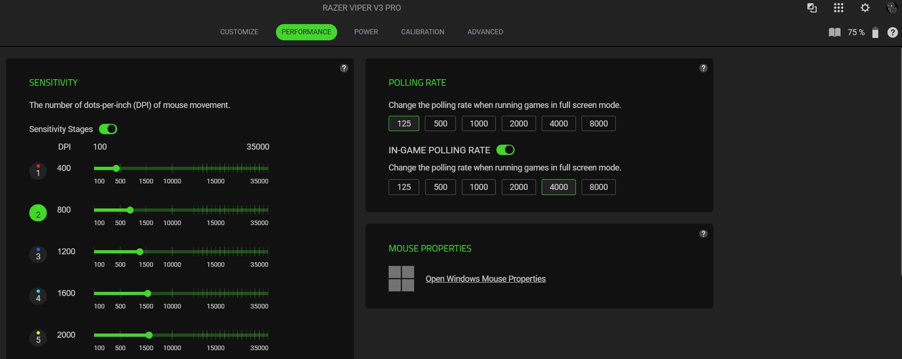Open the Sensitivity panel help icon

coord(344,68)
